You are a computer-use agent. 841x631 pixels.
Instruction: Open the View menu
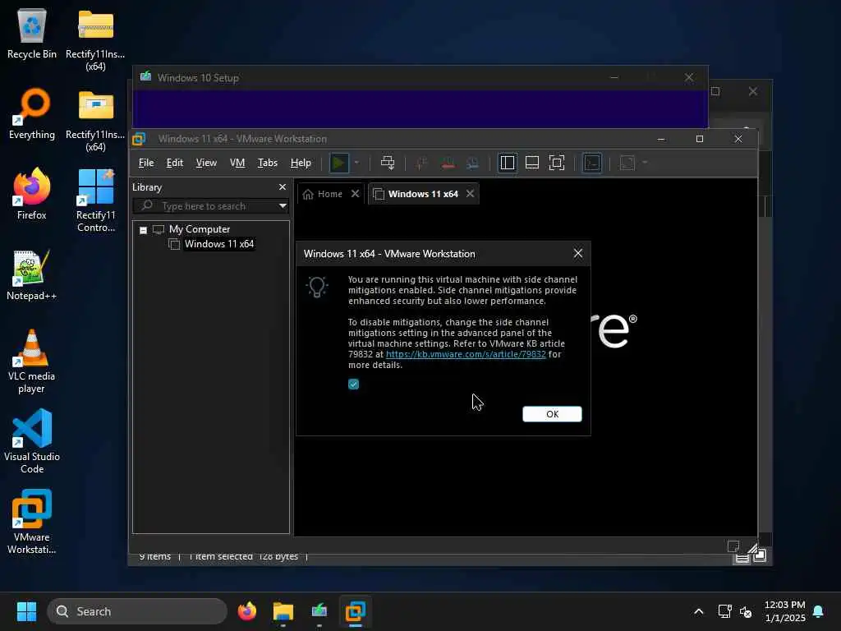[x=206, y=163]
